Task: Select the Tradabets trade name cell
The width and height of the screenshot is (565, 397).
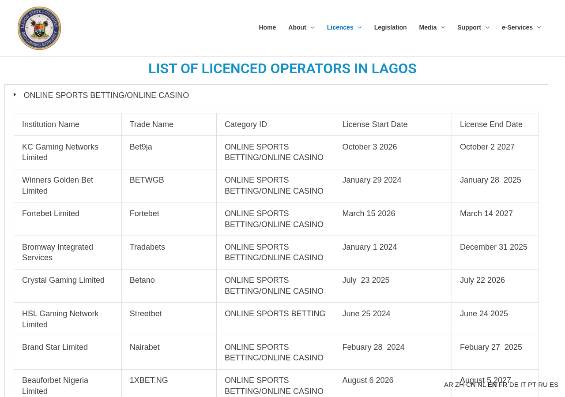Action: point(169,252)
